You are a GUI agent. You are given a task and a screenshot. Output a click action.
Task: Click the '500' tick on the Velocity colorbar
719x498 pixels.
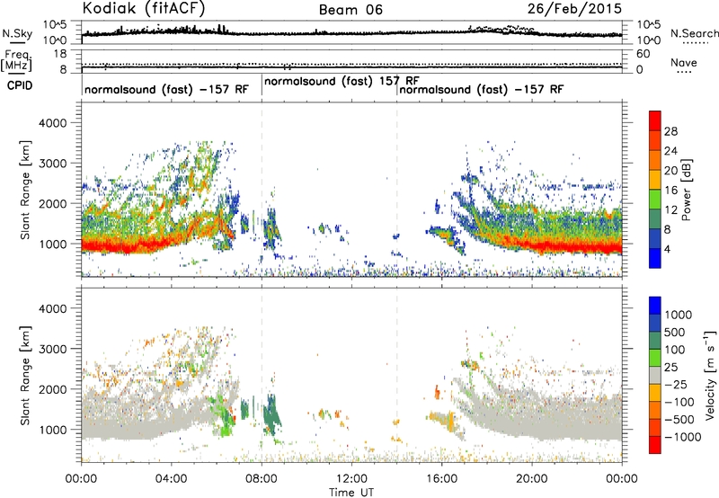[675, 332]
